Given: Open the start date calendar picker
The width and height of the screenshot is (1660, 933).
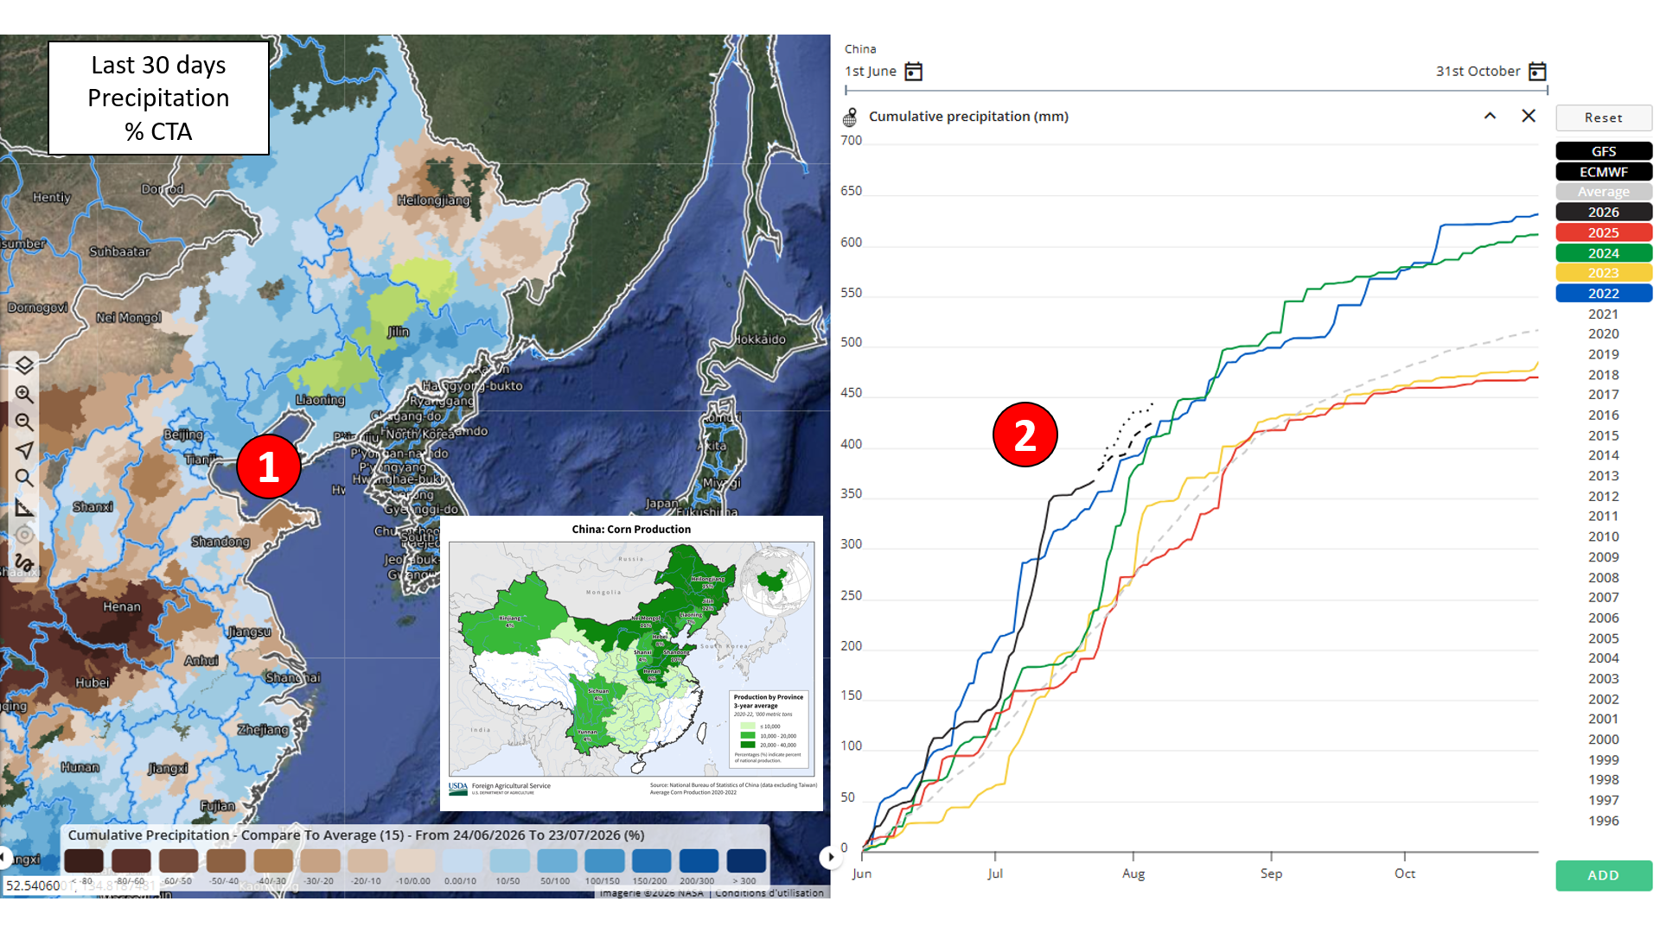Looking at the screenshot, I should (x=913, y=72).
